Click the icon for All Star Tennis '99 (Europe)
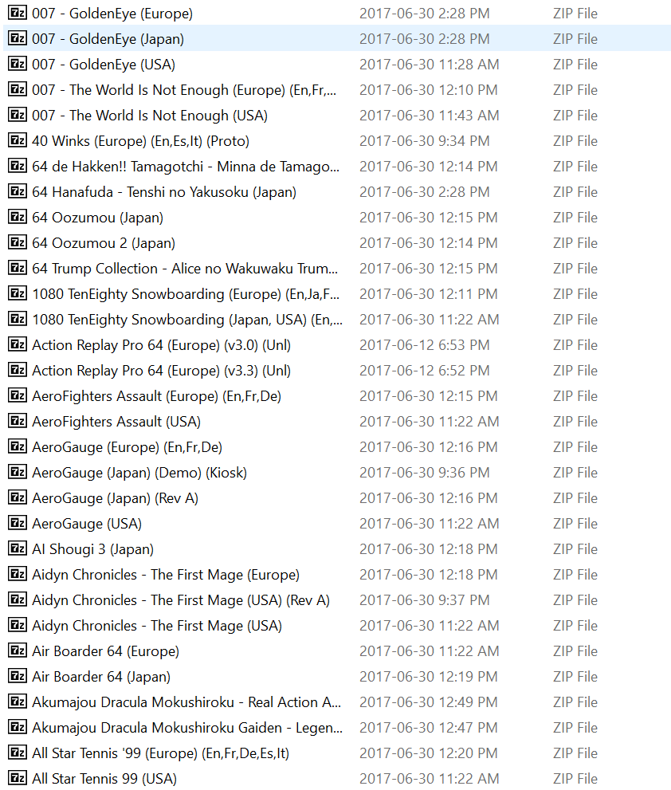This screenshot has height=790, width=671. (18, 753)
